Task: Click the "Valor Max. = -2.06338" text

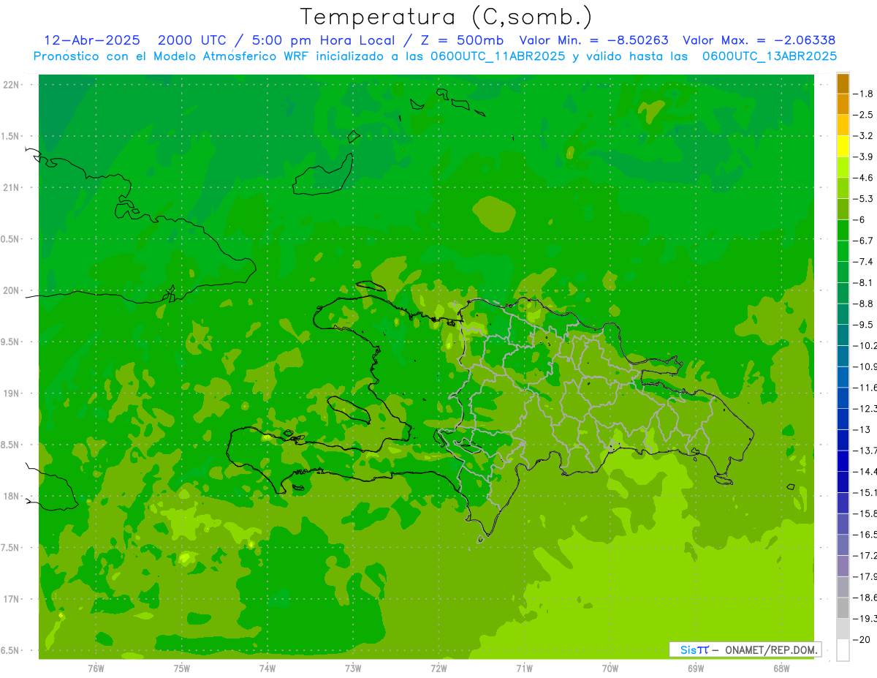Action: tap(759, 40)
